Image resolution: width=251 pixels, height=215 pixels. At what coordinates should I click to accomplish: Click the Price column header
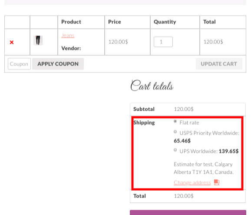point(115,22)
